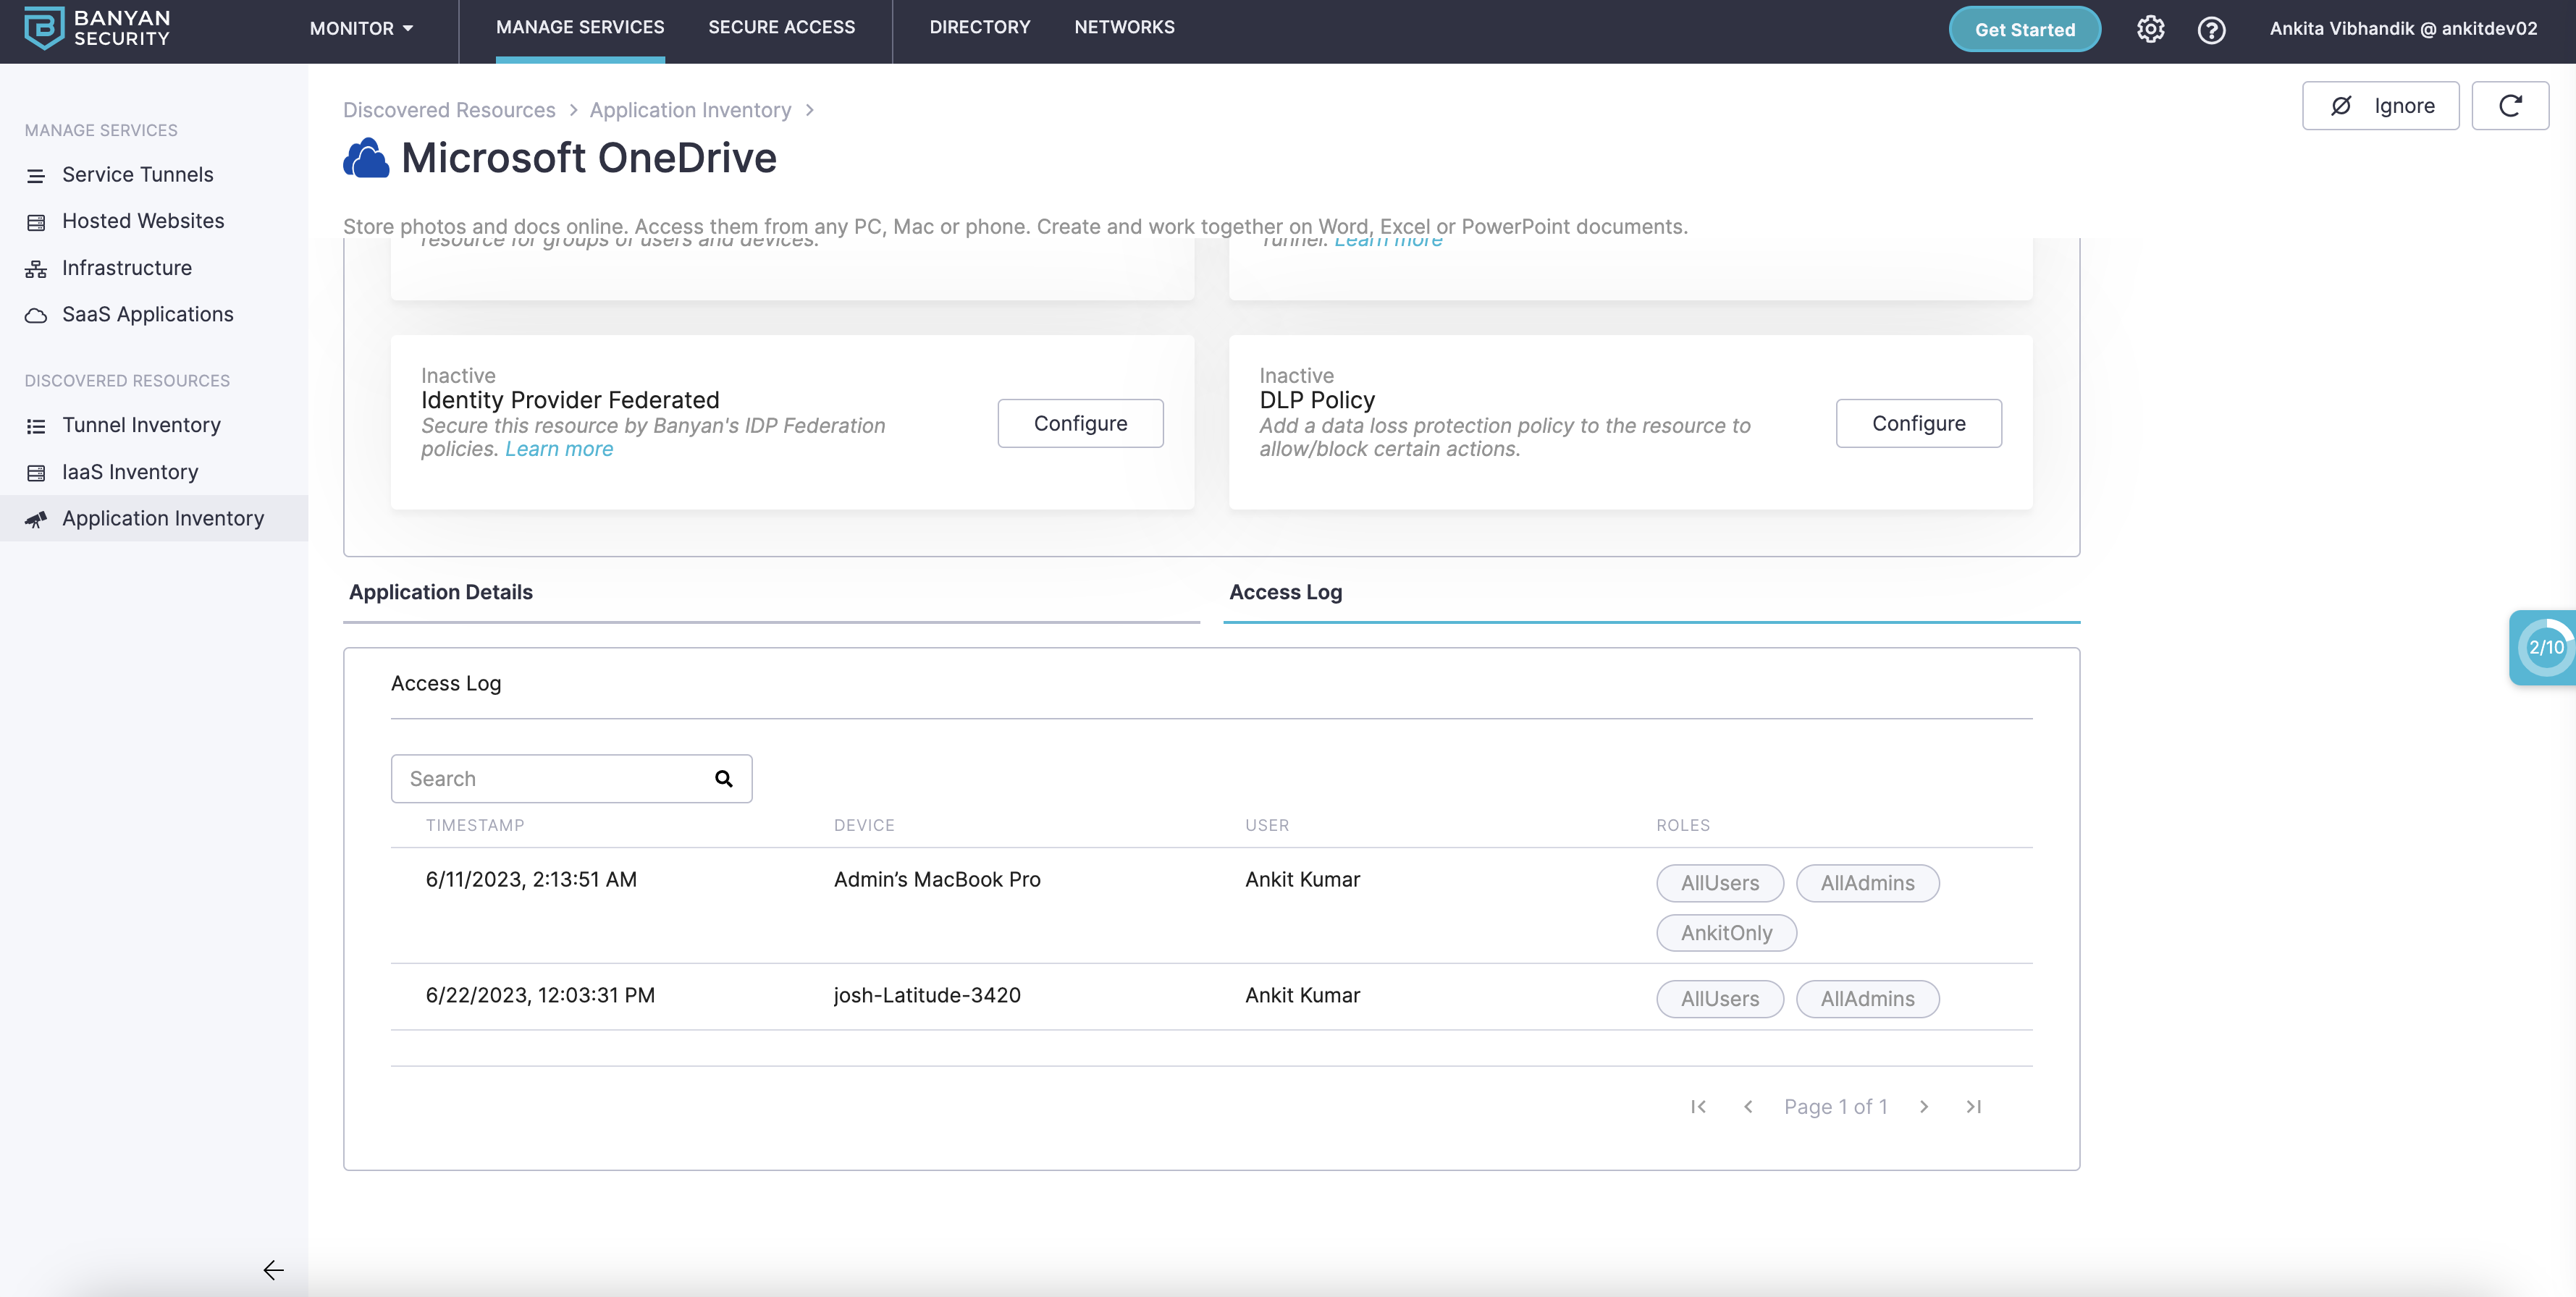Screen dimensions: 2576x1297
Task: Expand the Monitor dropdown menu
Action: tap(361, 29)
